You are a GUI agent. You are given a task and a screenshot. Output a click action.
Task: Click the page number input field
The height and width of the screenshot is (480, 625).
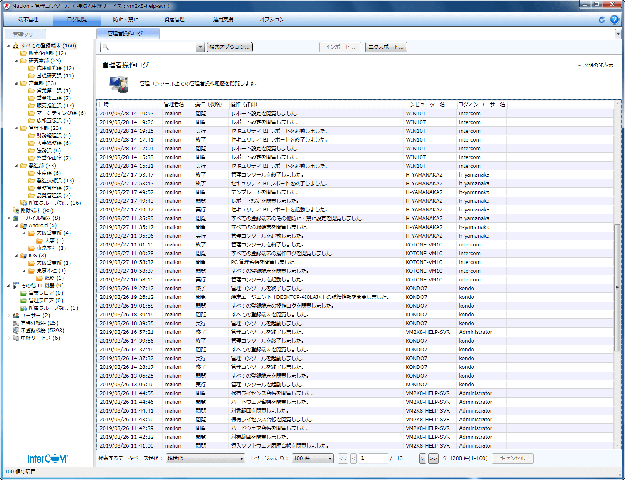pos(373,458)
